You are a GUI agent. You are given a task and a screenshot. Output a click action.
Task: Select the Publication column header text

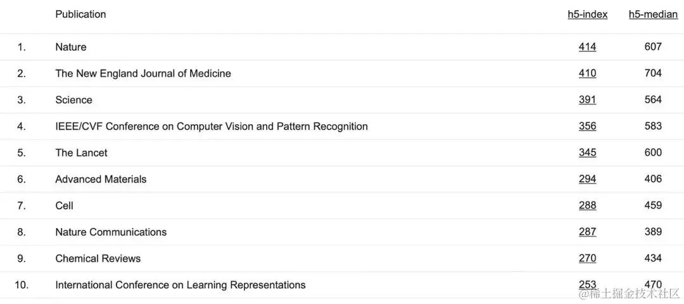pyautogui.click(x=80, y=15)
